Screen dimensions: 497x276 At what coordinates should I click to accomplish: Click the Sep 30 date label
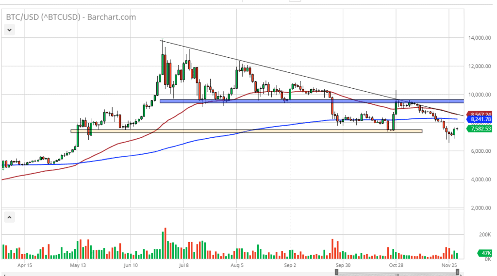click(343, 265)
